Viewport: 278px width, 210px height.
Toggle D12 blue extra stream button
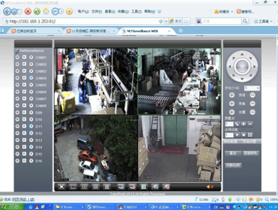[31, 133]
